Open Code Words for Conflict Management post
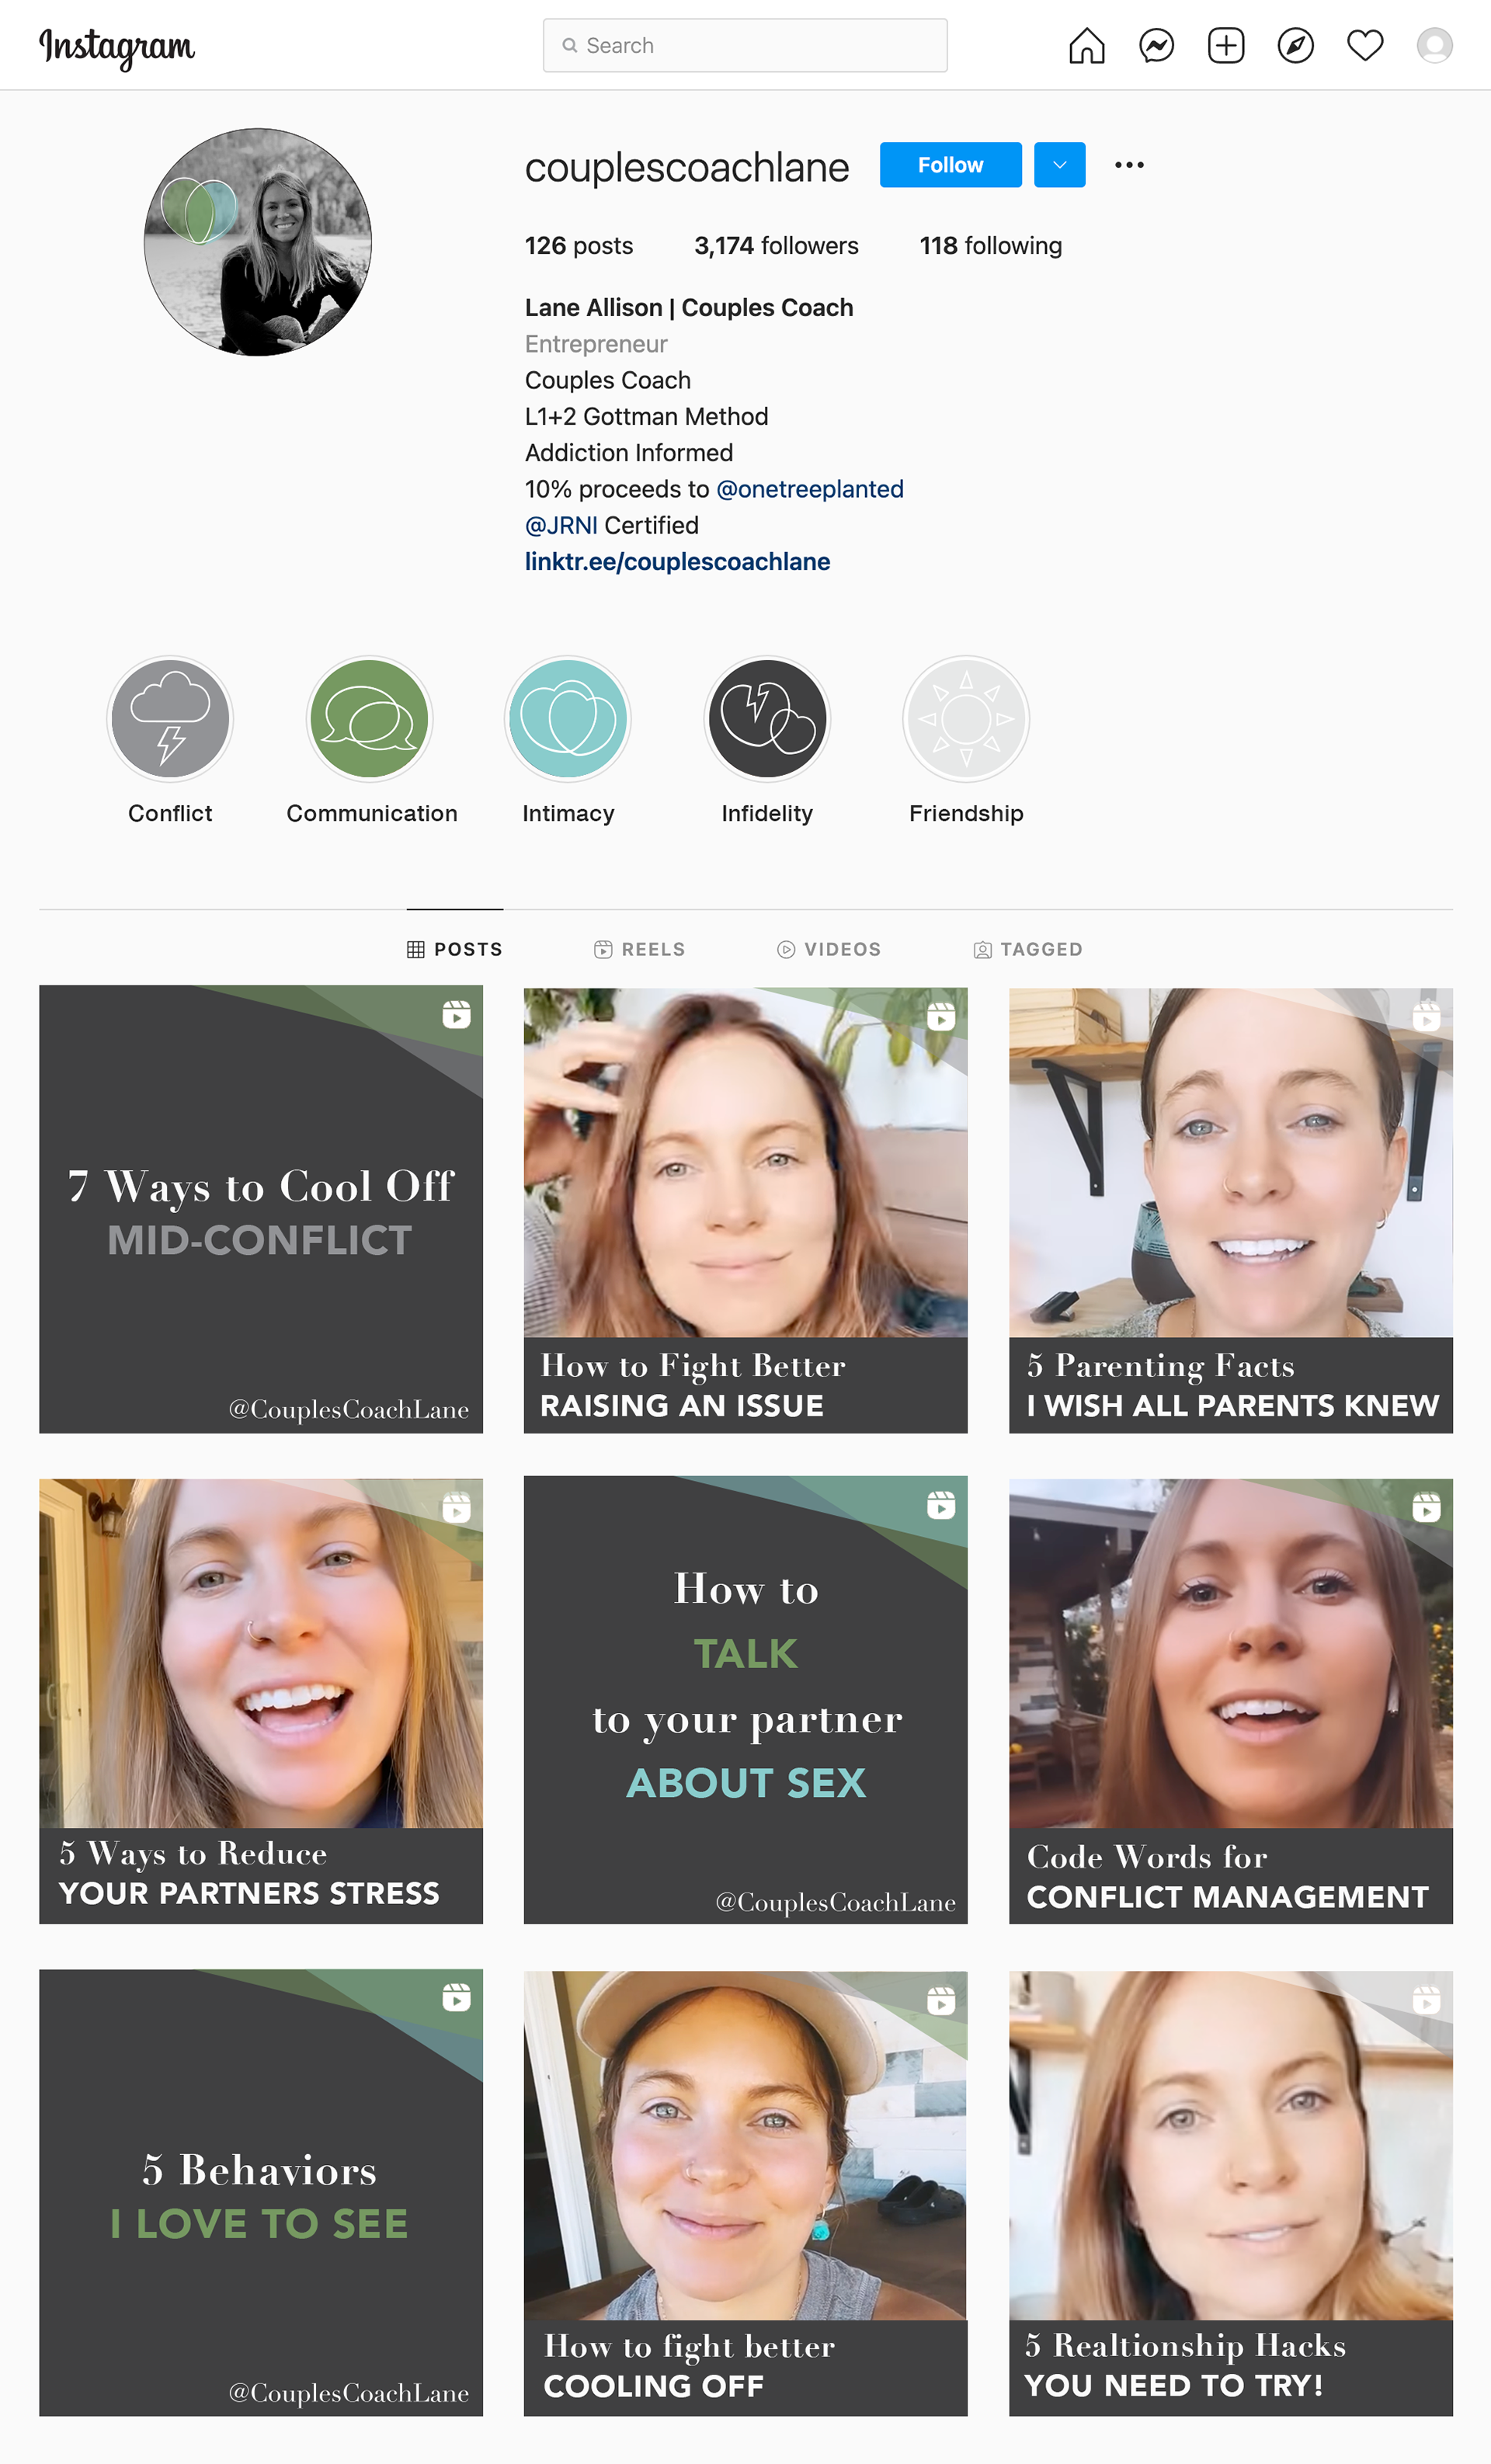This screenshot has height=2464, width=1491. (x=1230, y=1701)
